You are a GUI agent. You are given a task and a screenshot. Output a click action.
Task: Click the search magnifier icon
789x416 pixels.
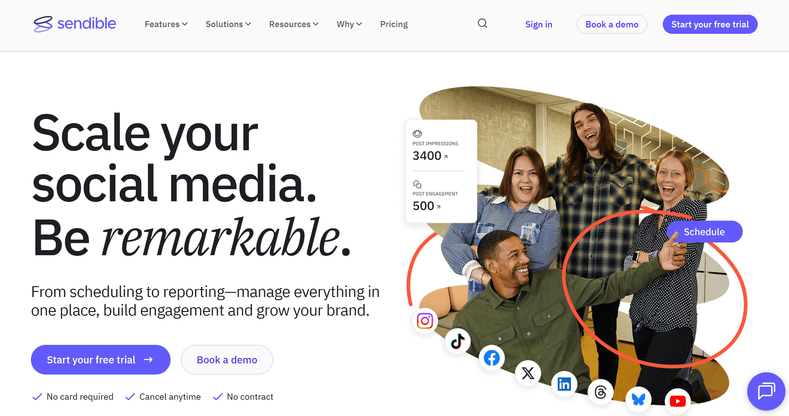coord(482,24)
